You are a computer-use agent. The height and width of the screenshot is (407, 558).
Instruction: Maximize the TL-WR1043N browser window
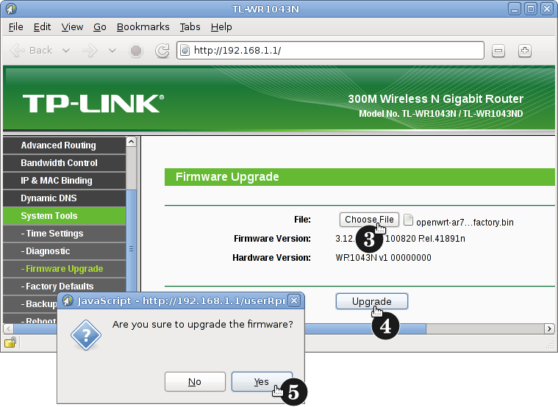pos(531,9)
